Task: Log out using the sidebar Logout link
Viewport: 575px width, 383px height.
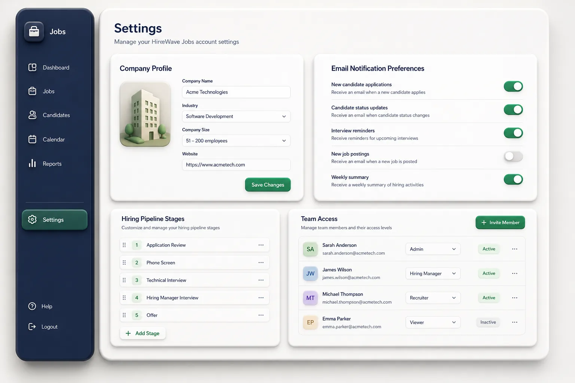Action: click(43, 327)
